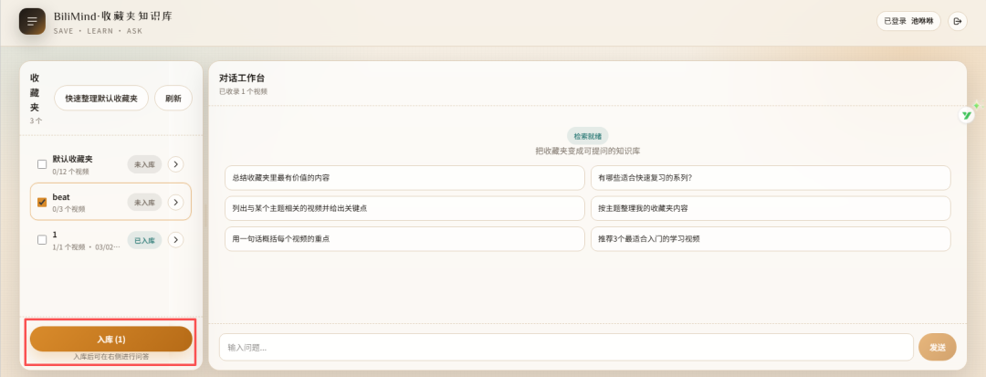
Task: Pick 推荐3个最适合入门的学习视频 suggestion
Action: point(771,239)
